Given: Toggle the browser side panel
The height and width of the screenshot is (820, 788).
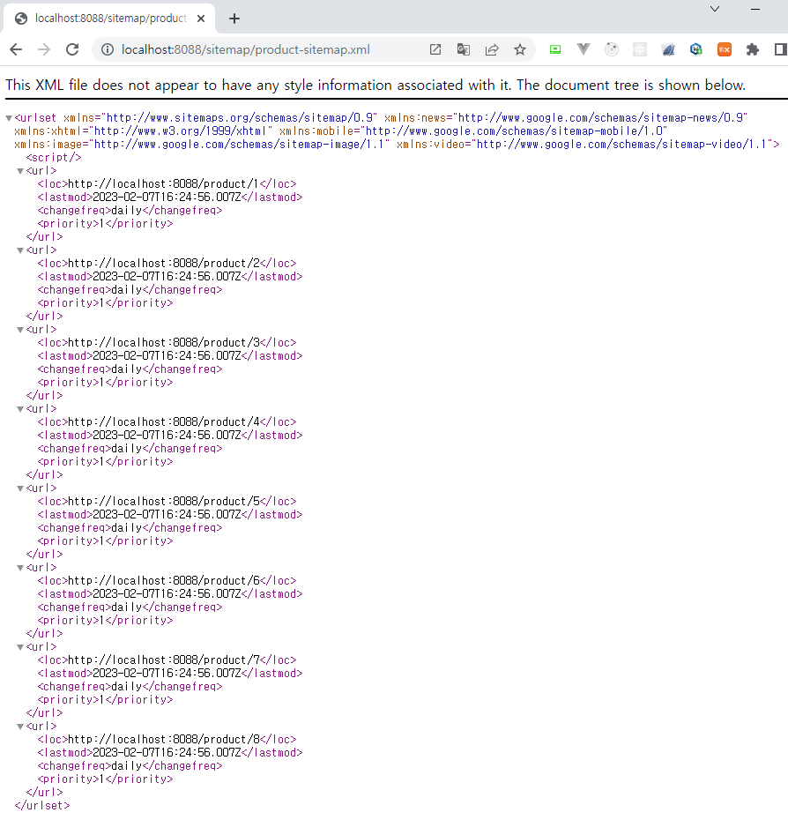Looking at the screenshot, I should click(781, 49).
